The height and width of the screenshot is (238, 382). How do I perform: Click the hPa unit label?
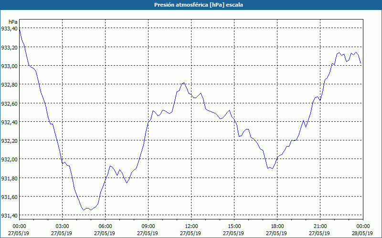pyautogui.click(x=13, y=22)
